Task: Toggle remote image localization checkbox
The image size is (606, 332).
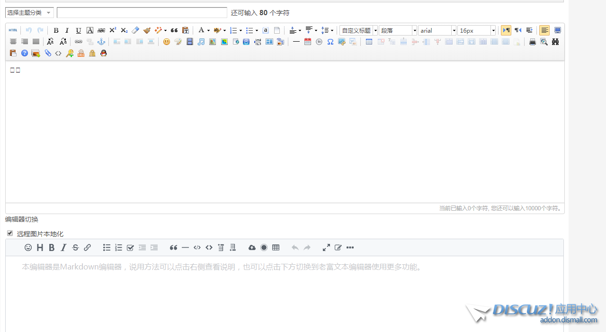Action: pyautogui.click(x=10, y=233)
